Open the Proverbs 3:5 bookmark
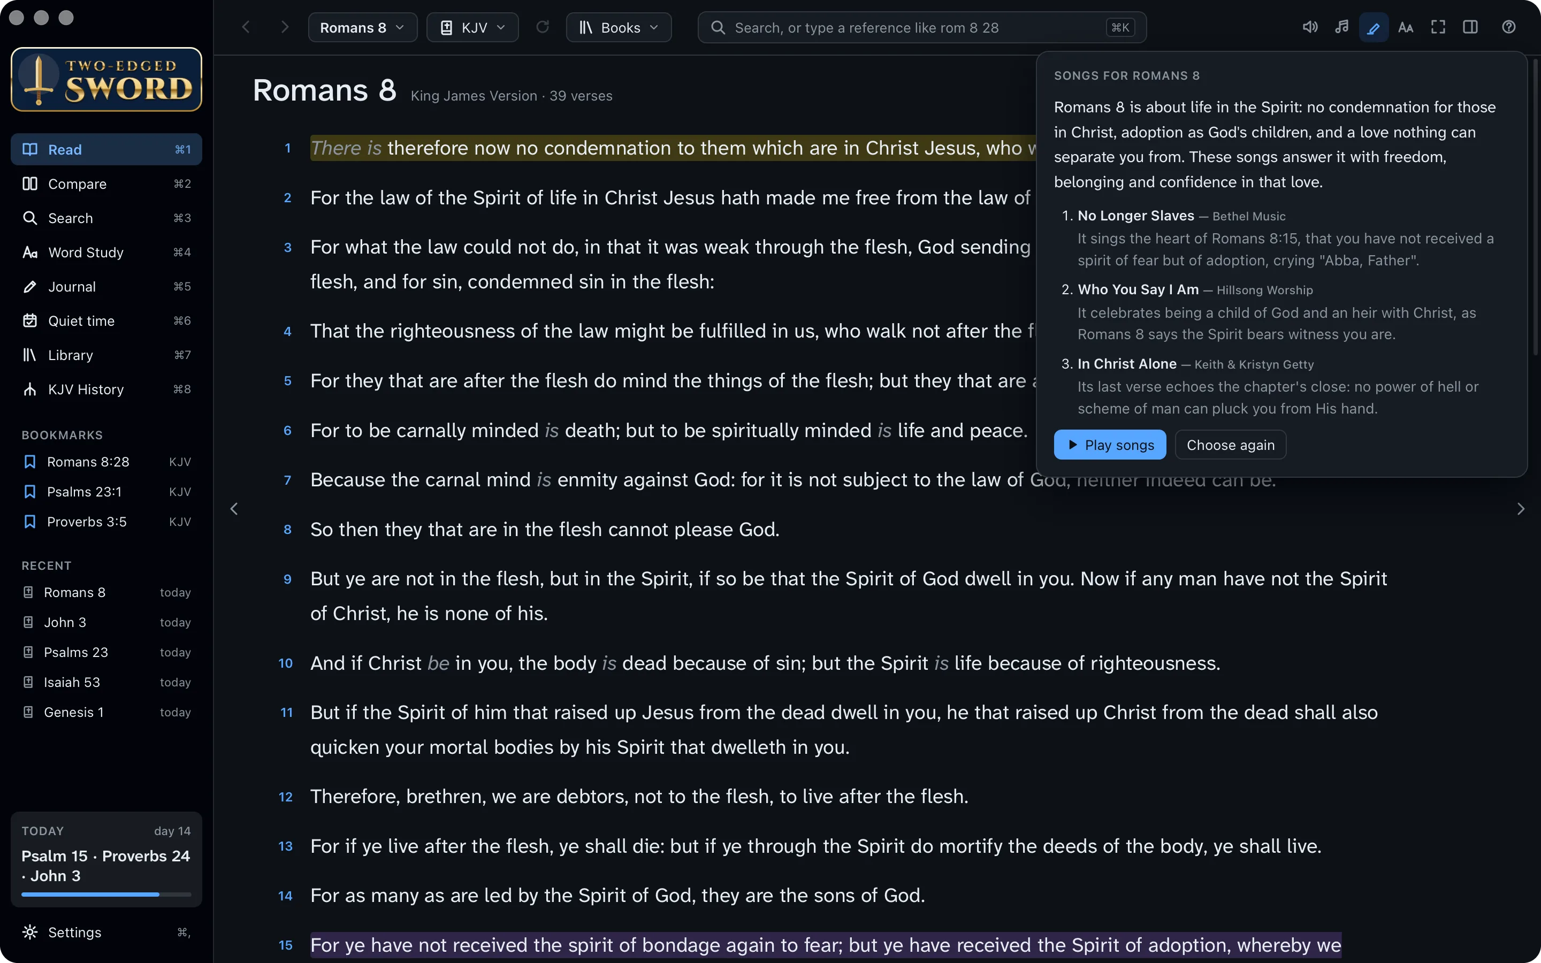 click(106, 522)
